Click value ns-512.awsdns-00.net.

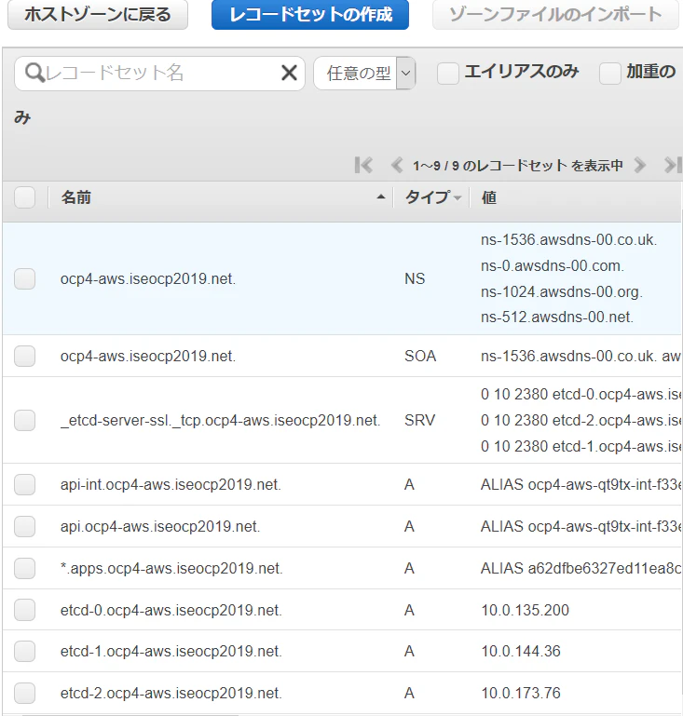557,317
